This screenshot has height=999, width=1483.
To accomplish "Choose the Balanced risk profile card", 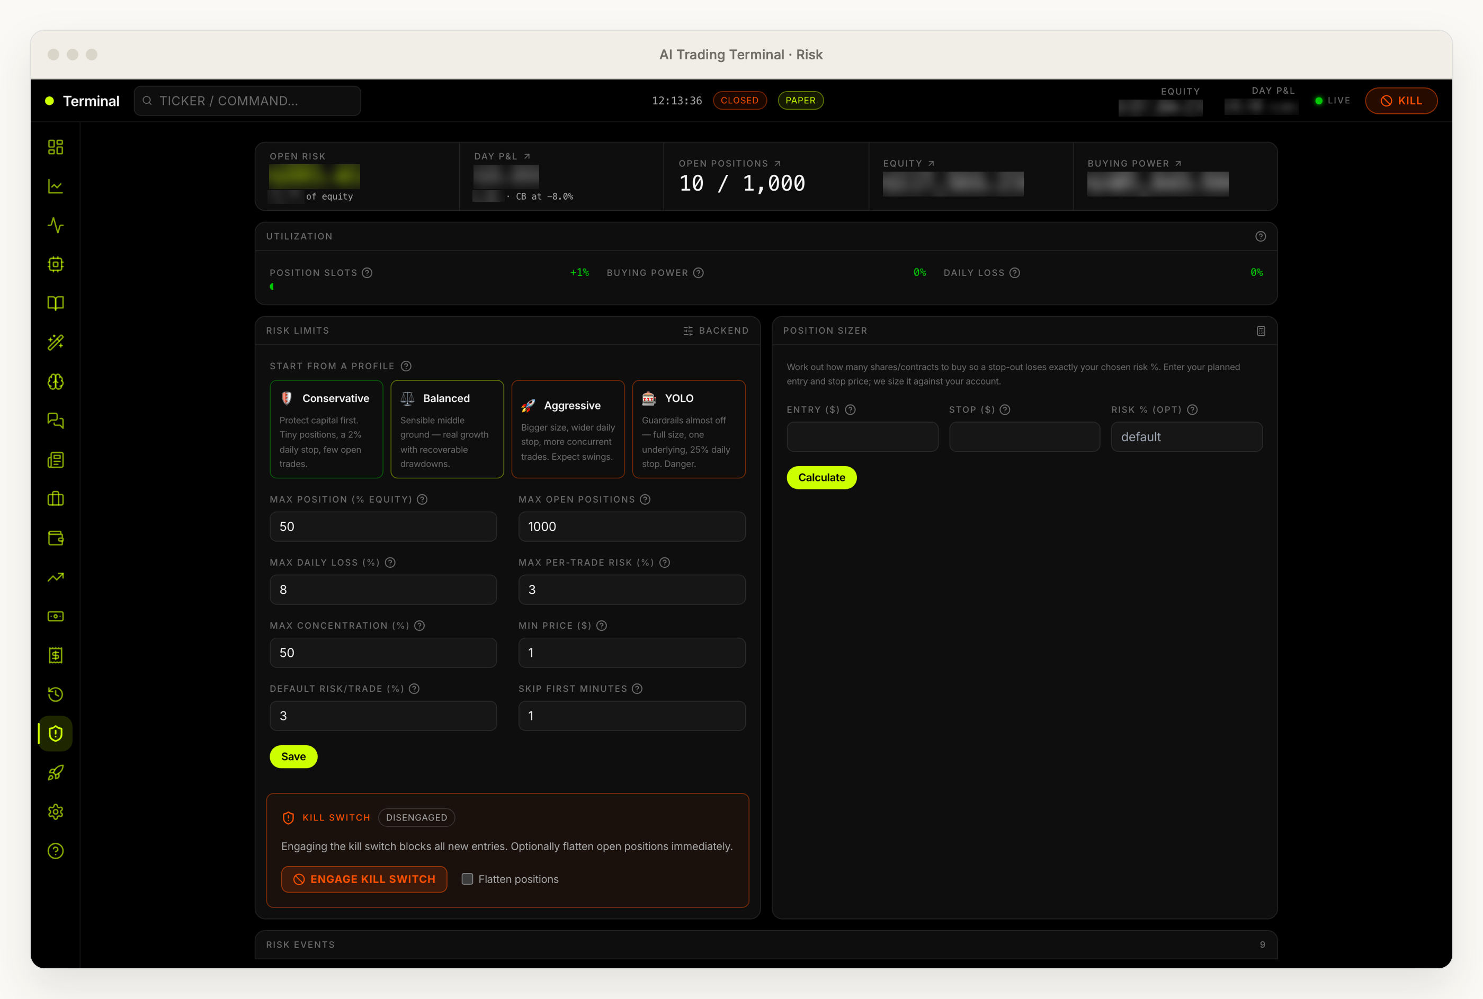I will click(x=446, y=430).
